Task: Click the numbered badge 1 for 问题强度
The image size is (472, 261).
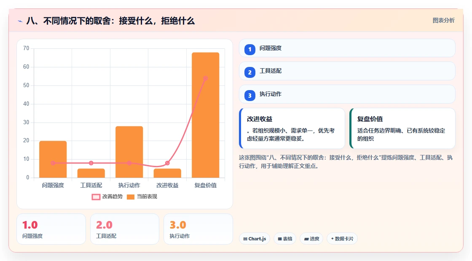Action: [x=250, y=50]
